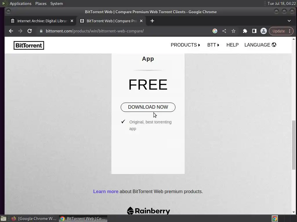Click the browser forward arrow
Image resolution: width=297 pixels, height=222 pixels.
coord(20,31)
